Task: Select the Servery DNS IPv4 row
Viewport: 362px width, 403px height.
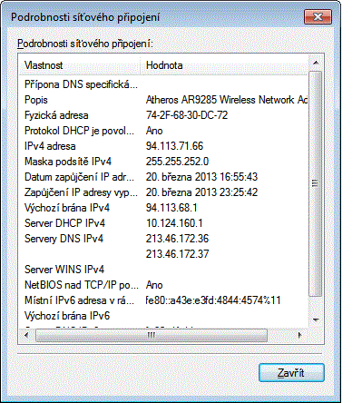Action: click(x=163, y=239)
